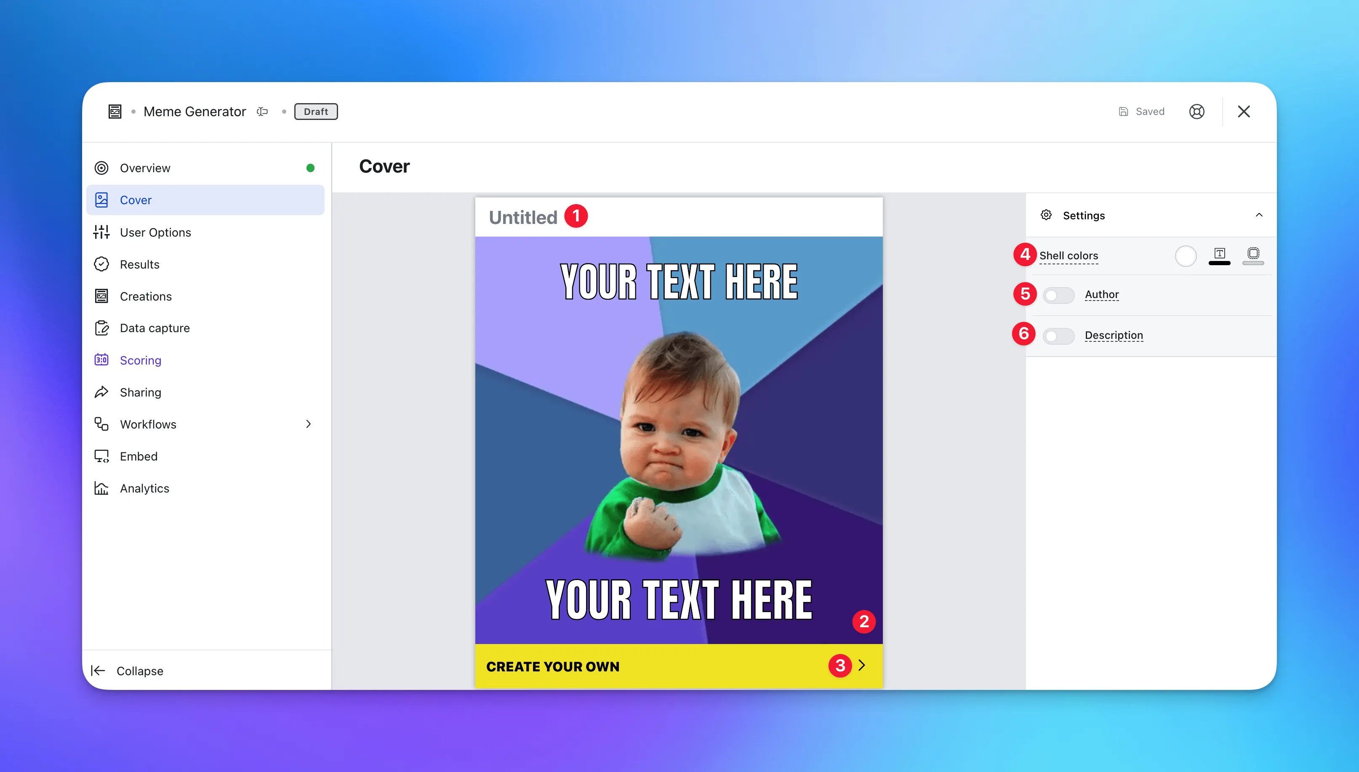Click the Scoring scoreboard icon

click(101, 360)
